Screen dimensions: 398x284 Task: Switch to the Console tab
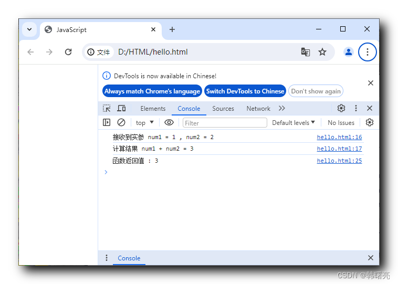[189, 109]
